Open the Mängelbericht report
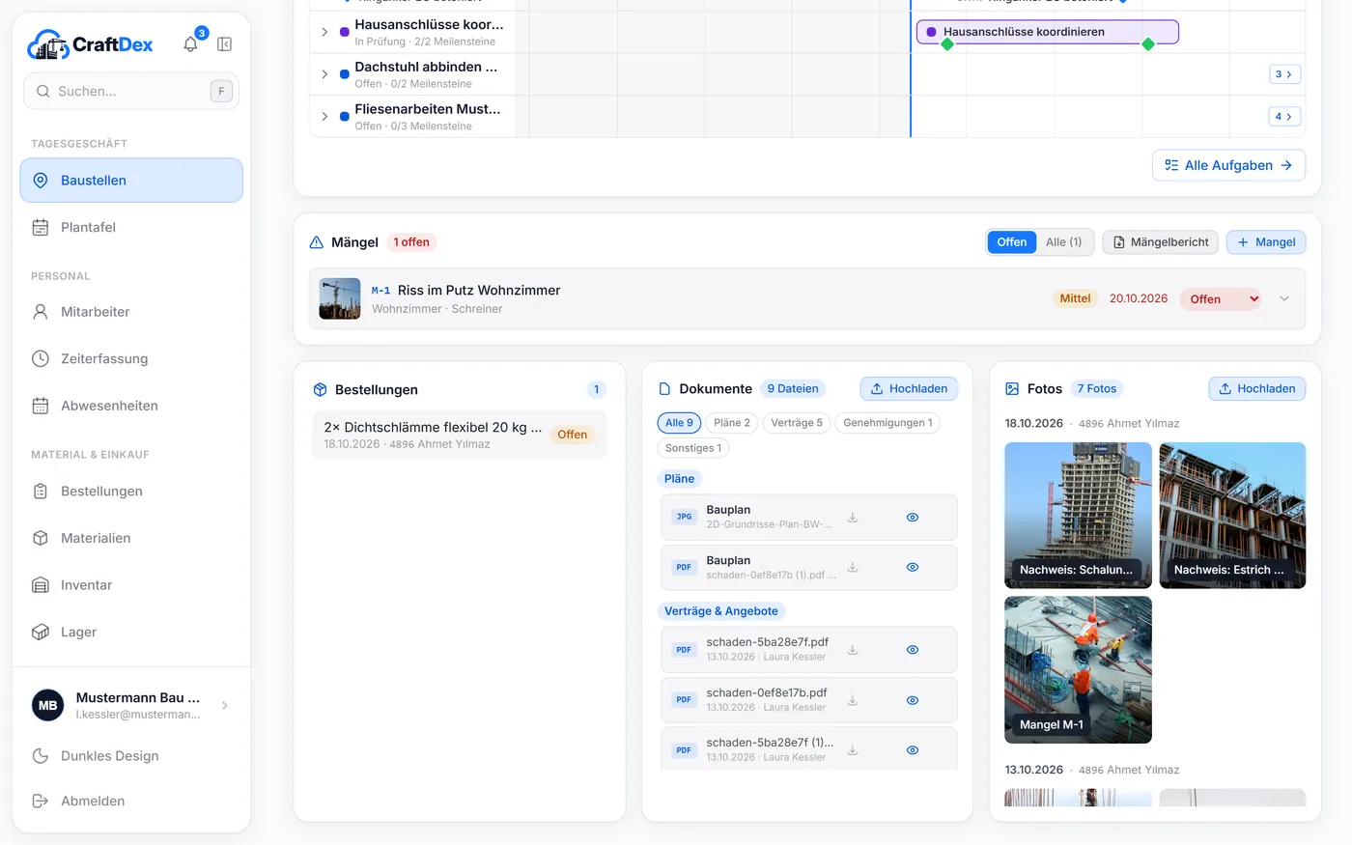This screenshot has width=1352, height=845. click(x=1161, y=242)
